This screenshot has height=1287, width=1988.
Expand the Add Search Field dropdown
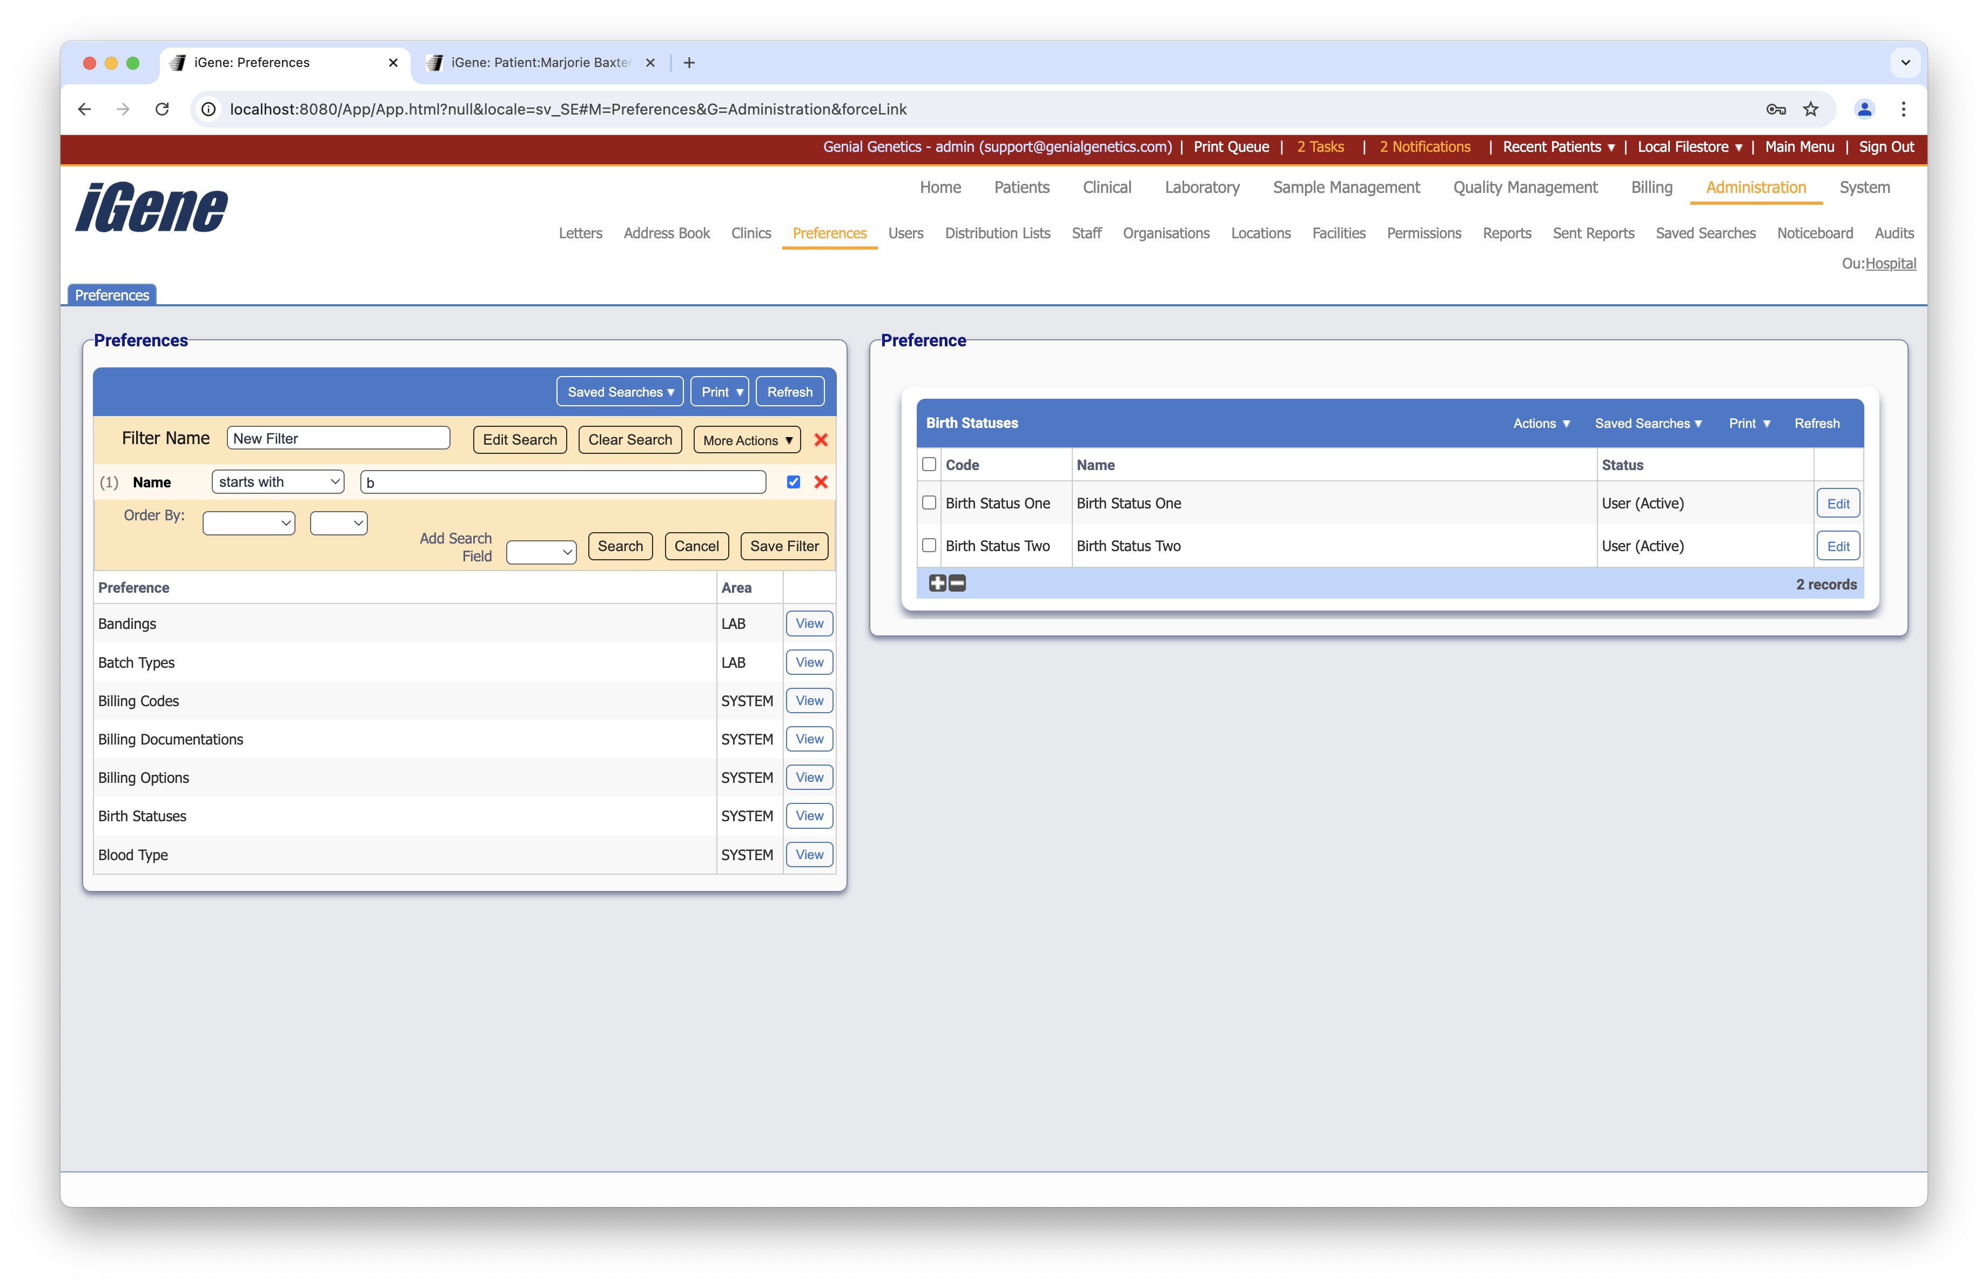[541, 552]
